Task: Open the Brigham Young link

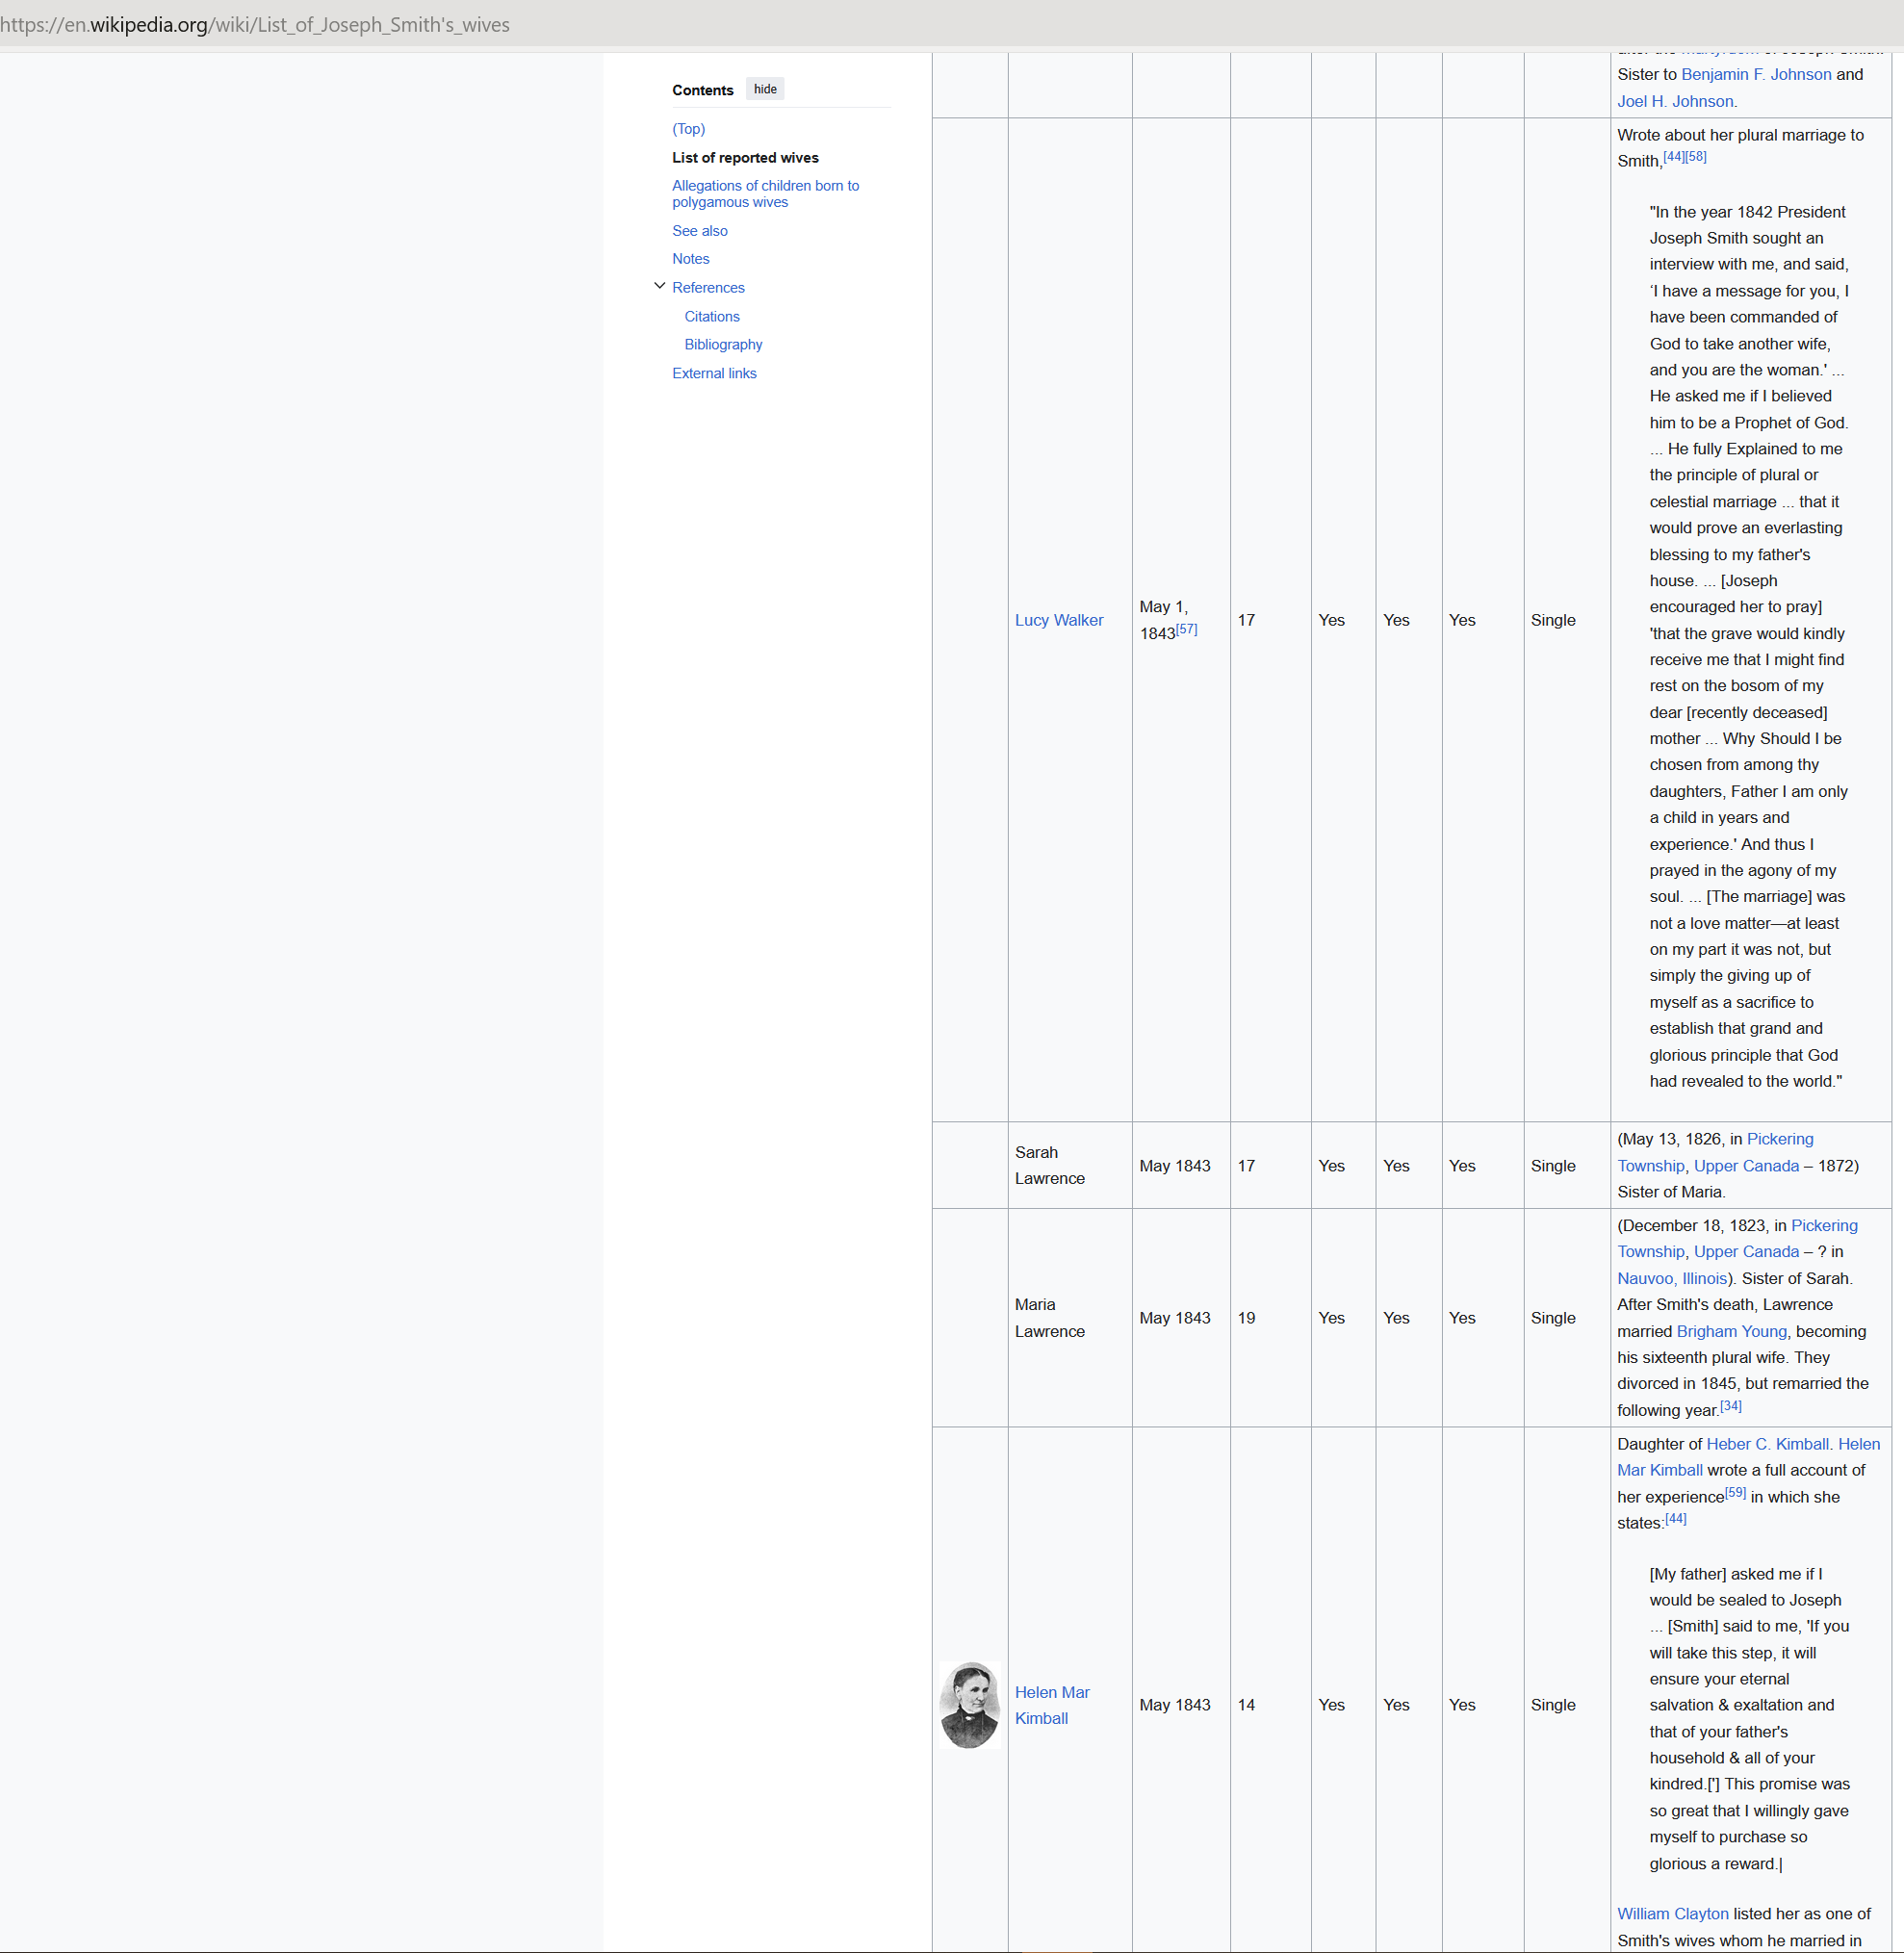Action: coord(1731,1331)
